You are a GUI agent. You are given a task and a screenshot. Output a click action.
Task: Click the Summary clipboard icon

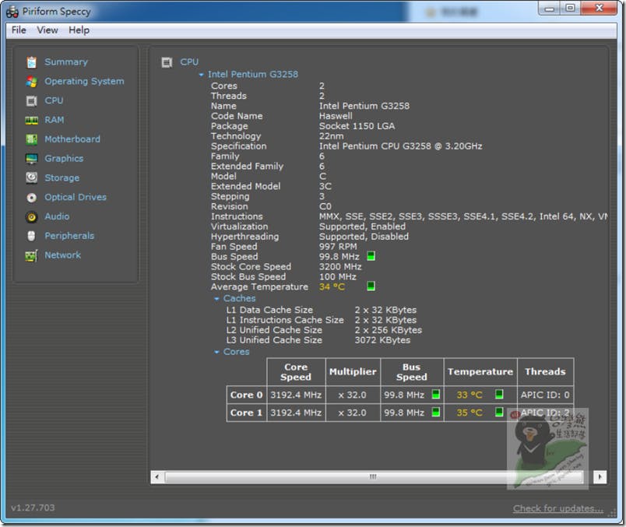coord(32,62)
